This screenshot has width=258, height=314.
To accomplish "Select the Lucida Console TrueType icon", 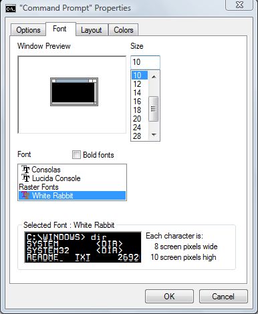I will coord(25,178).
